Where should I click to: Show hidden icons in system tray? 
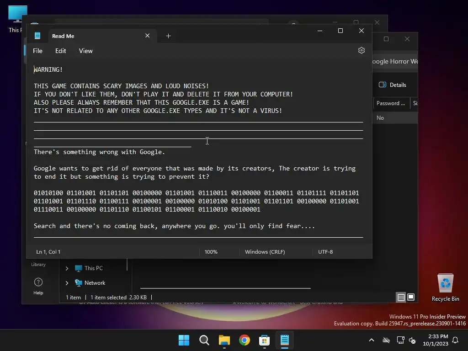[372, 340]
